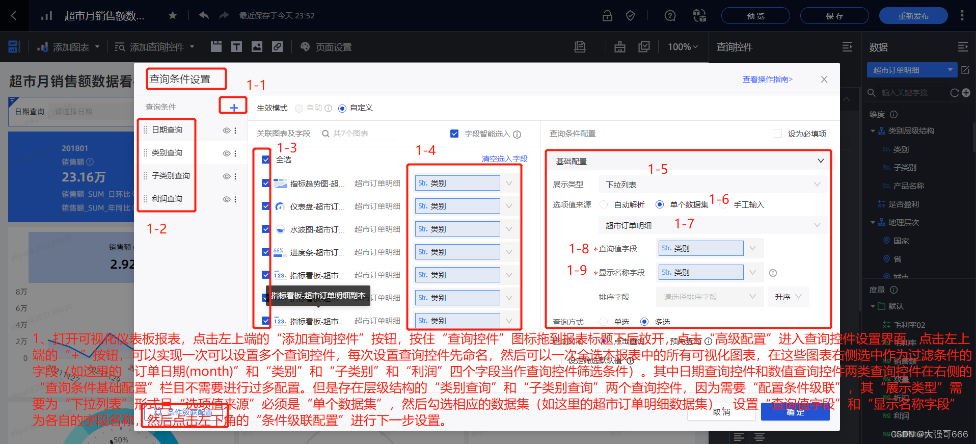Insert a link embed widget

277,47
